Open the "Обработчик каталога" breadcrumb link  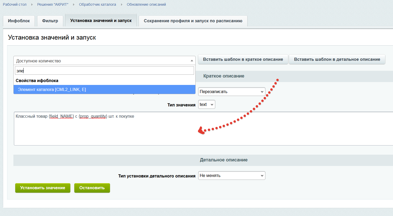click(x=97, y=4)
